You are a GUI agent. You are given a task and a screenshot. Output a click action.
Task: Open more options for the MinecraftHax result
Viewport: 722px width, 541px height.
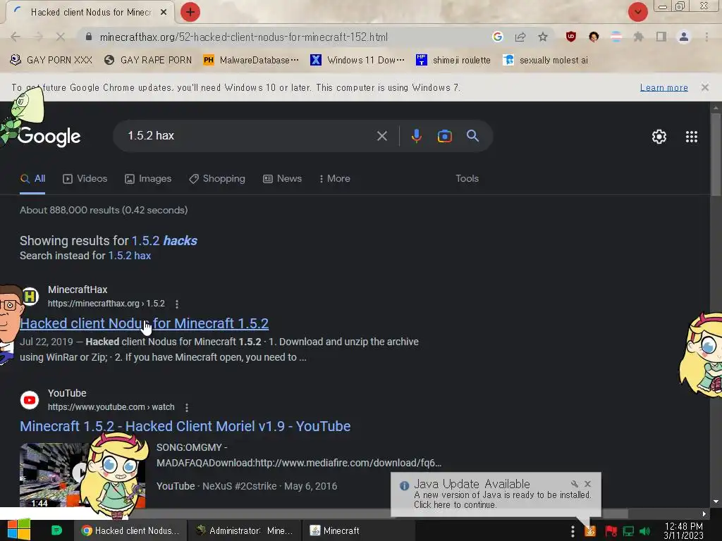click(x=177, y=304)
